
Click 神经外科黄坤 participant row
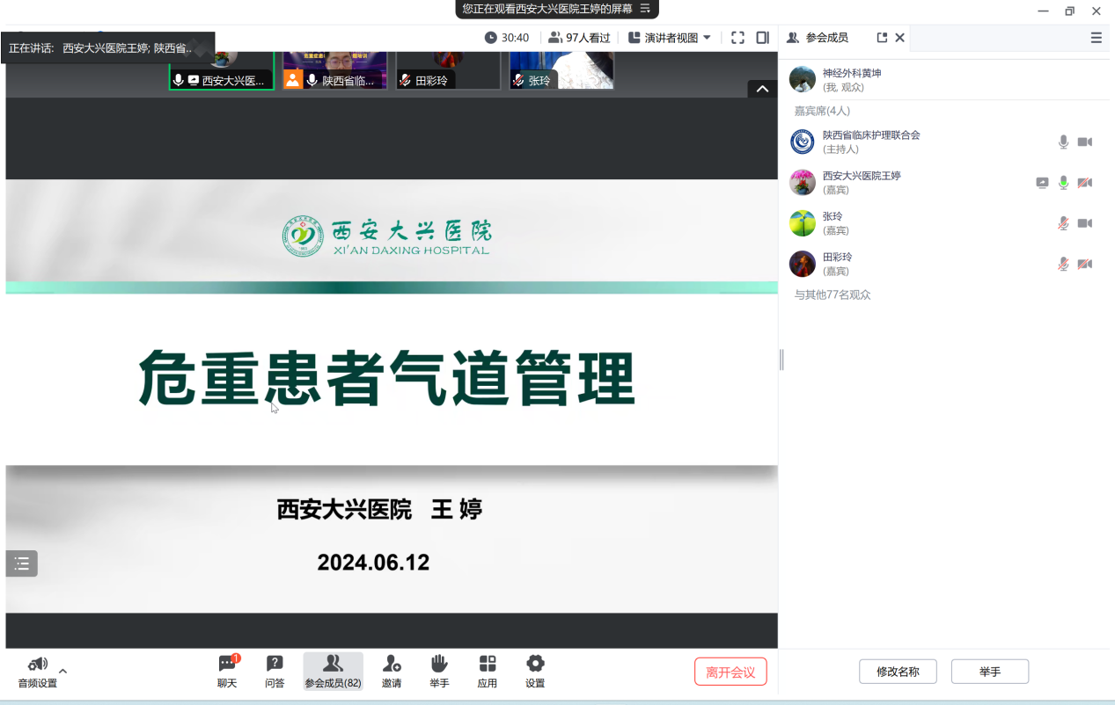tap(944, 79)
